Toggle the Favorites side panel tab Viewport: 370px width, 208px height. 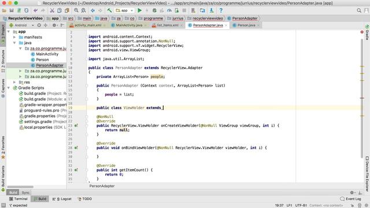3,147
